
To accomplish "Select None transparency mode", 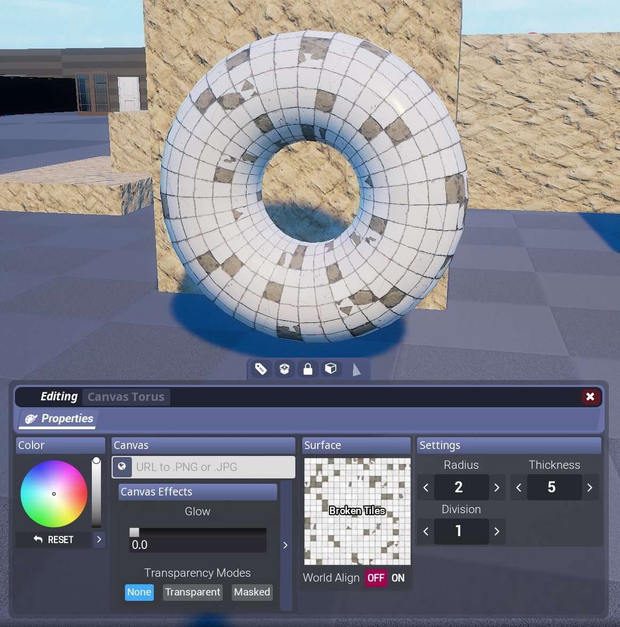I will pyautogui.click(x=139, y=592).
